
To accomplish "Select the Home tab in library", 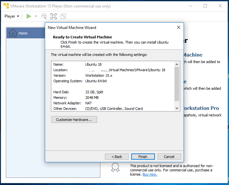I will pyautogui.click(x=26, y=33).
